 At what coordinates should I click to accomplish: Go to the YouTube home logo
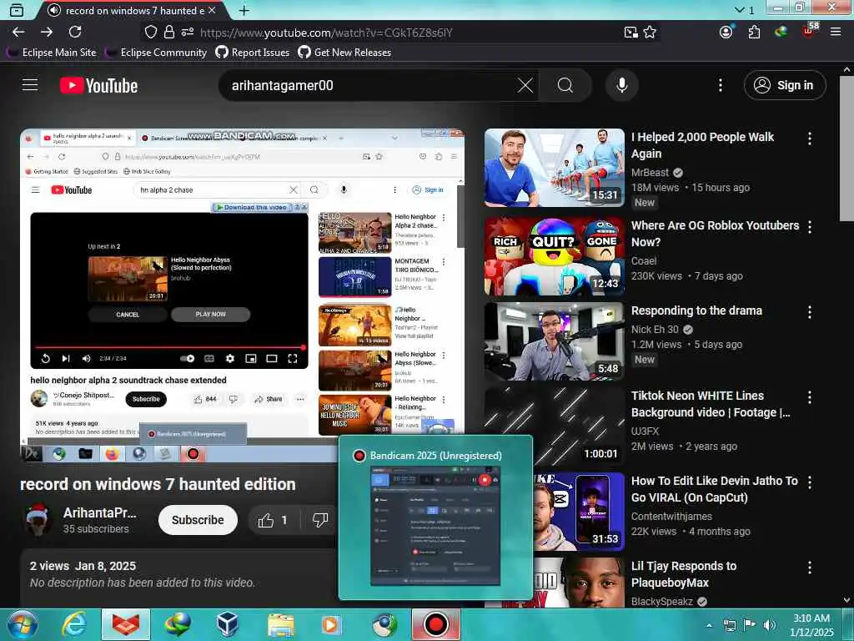pyautogui.click(x=98, y=86)
